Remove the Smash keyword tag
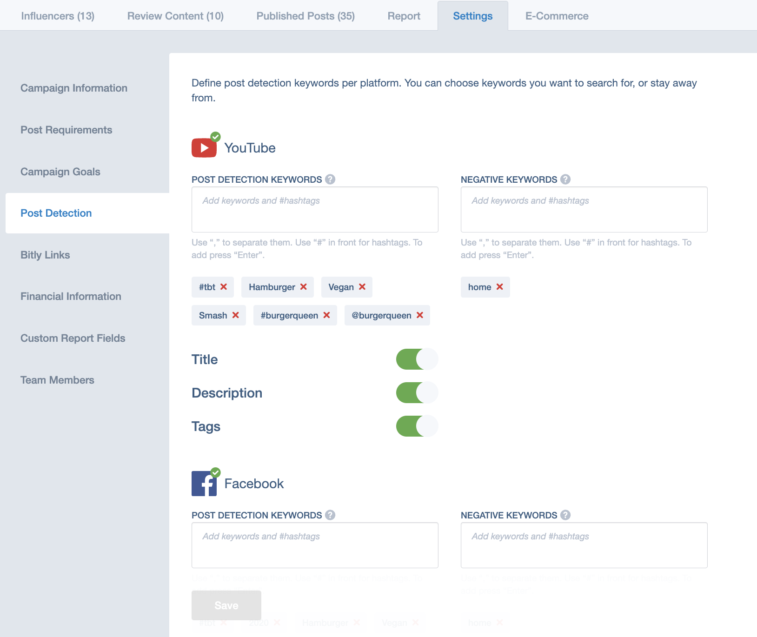Screen dimensions: 757x637 pos(236,315)
